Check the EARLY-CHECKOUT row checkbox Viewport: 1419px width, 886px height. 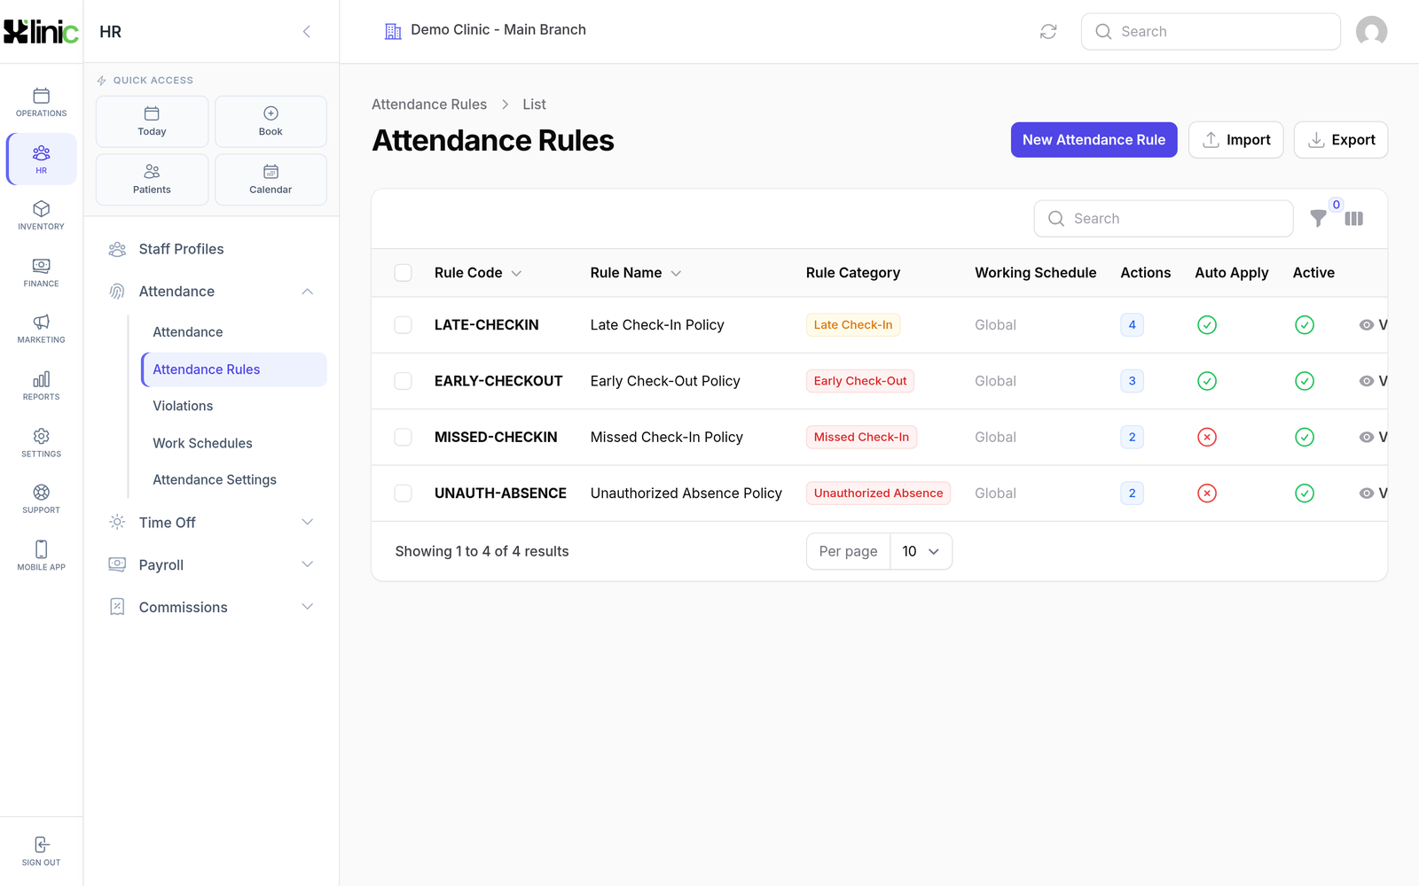(404, 381)
